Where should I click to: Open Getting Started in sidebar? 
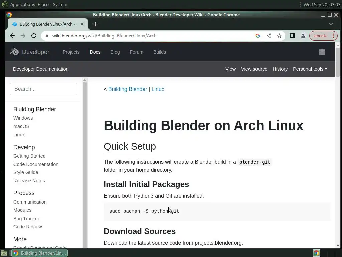click(x=29, y=156)
